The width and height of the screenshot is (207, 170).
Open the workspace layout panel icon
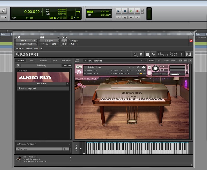pyautogui.click(x=147, y=54)
